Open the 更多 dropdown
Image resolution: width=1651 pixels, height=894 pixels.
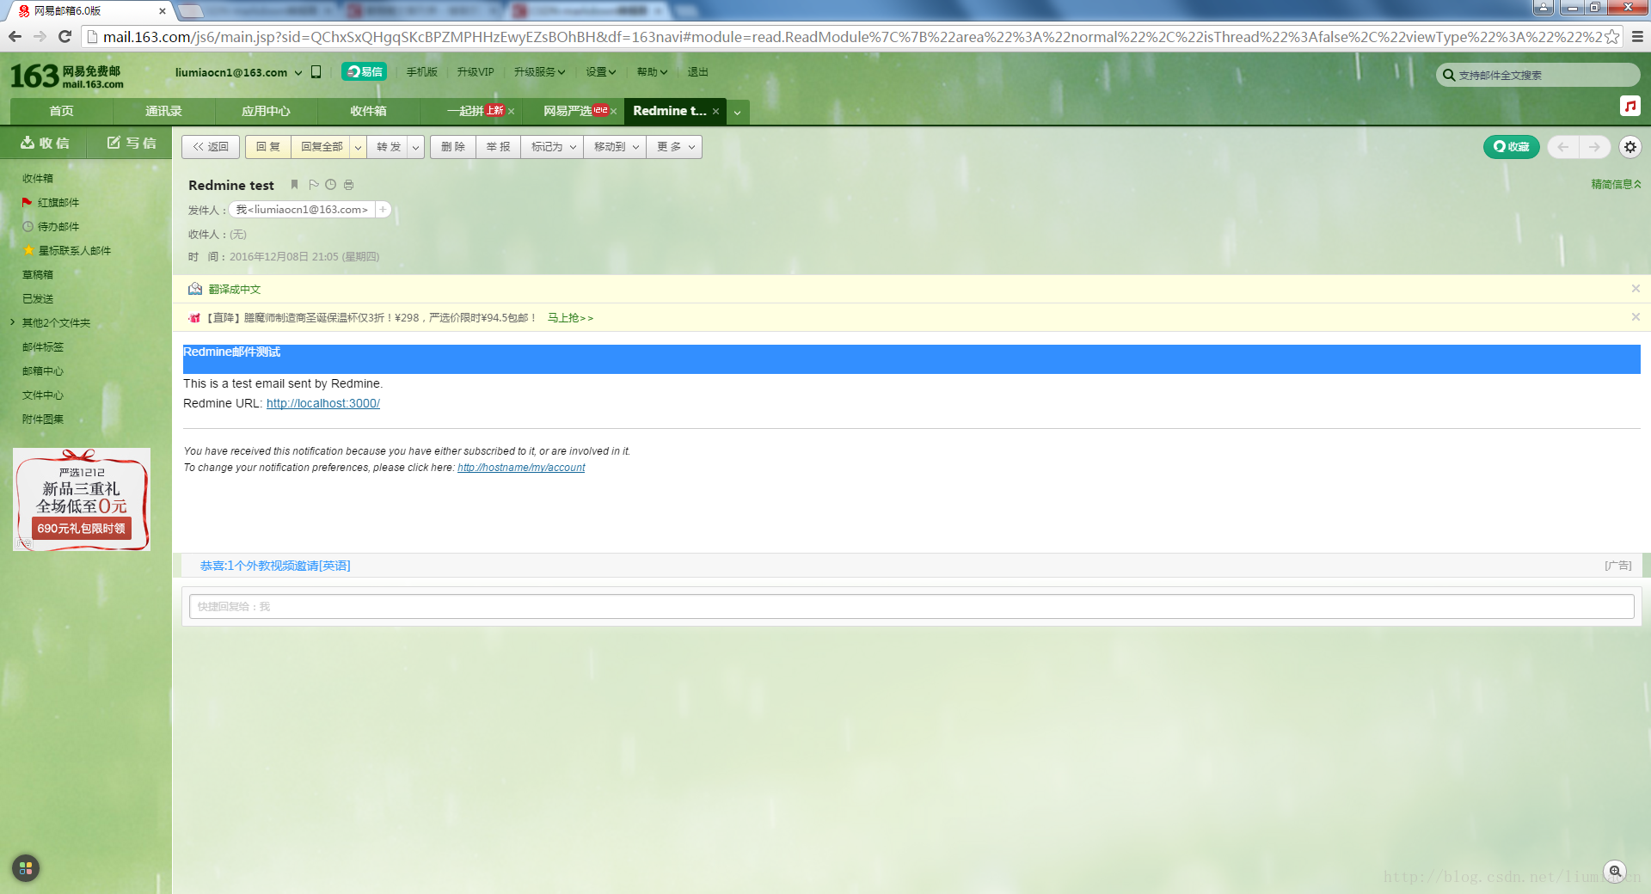(x=675, y=147)
